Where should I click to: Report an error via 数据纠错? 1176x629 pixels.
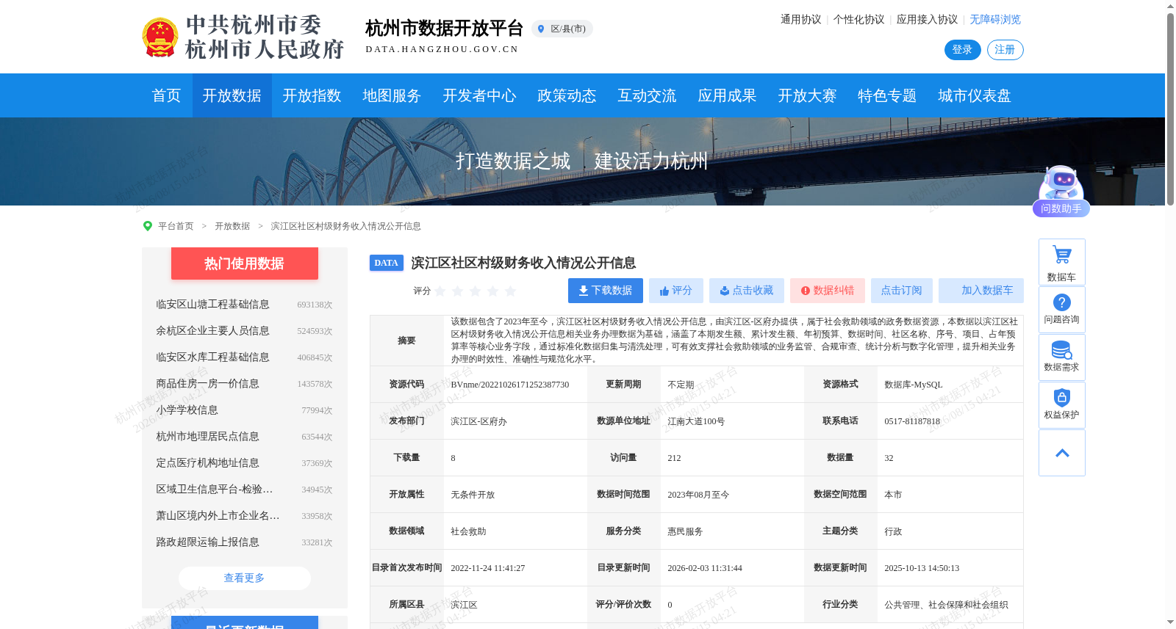[828, 291]
